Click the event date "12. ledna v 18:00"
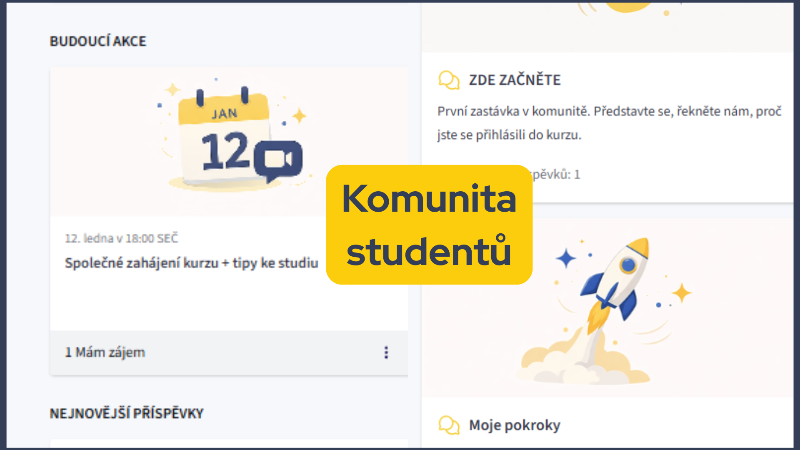The image size is (800, 450). (121, 238)
